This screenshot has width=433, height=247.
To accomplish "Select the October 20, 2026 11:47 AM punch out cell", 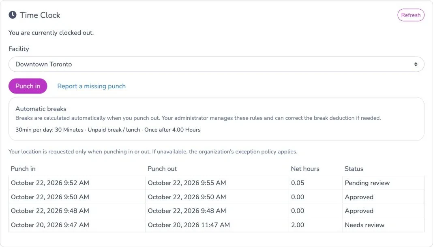I will coord(217,225).
